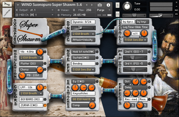Open the wrench edit mode icon

coord(7,4)
